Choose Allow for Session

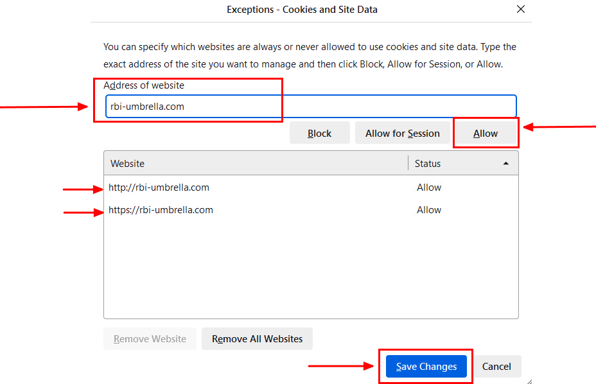pyautogui.click(x=402, y=133)
